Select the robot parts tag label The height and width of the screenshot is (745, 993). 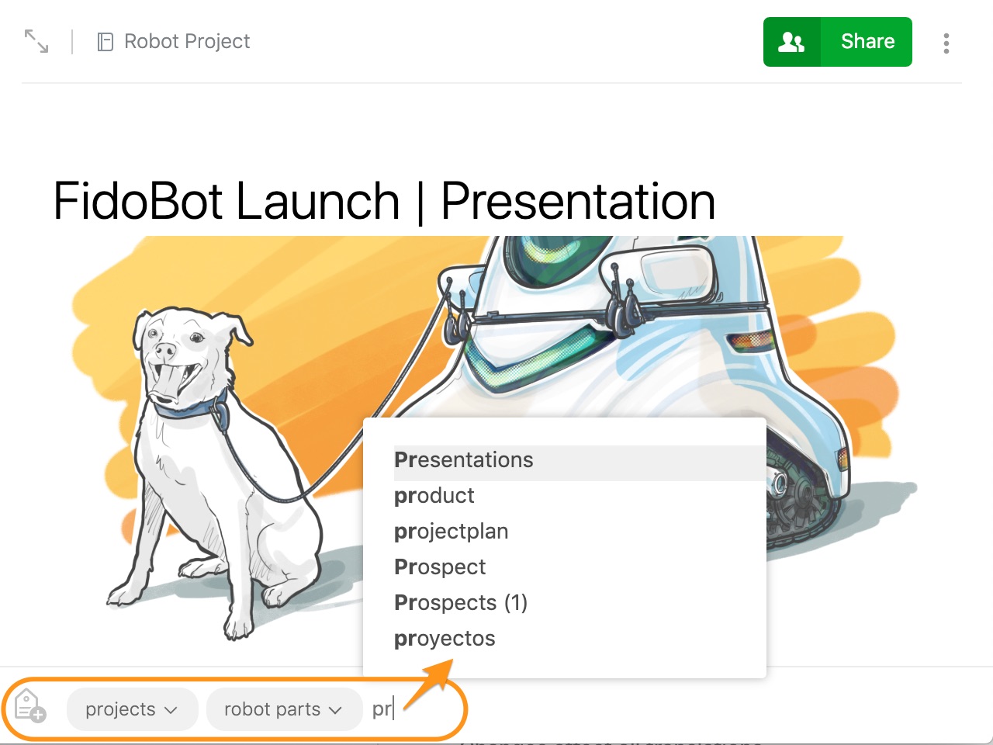(x=272, y=709)
